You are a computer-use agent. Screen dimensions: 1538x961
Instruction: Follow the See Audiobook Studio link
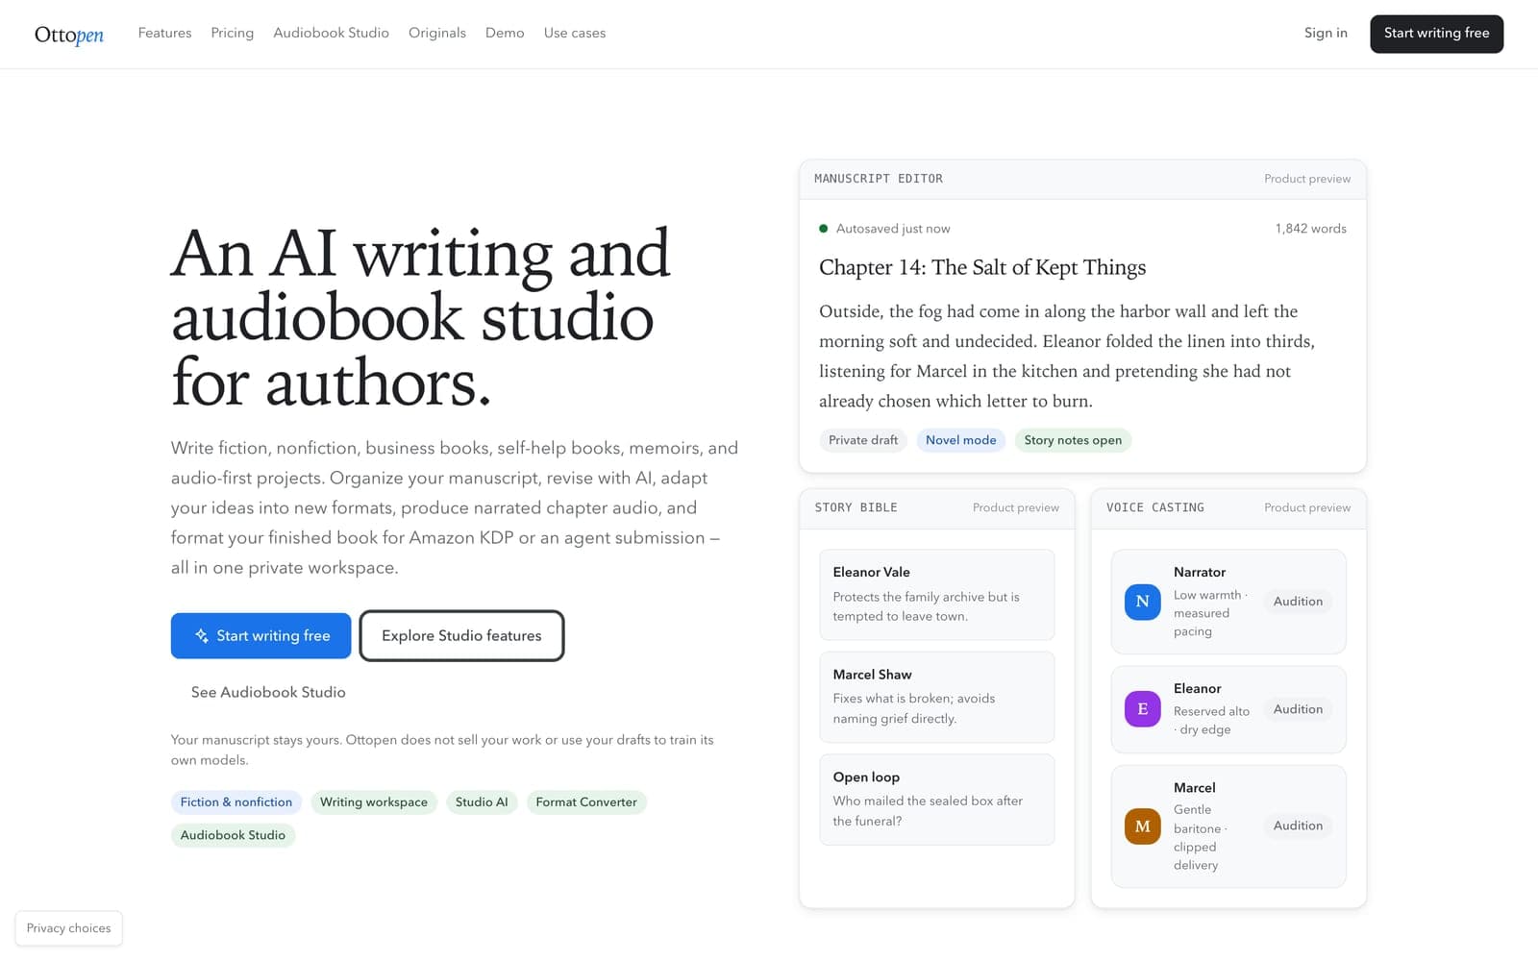[x=268, y=692]
